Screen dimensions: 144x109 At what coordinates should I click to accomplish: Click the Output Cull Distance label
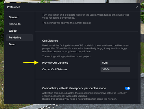(x=54, y=69)
